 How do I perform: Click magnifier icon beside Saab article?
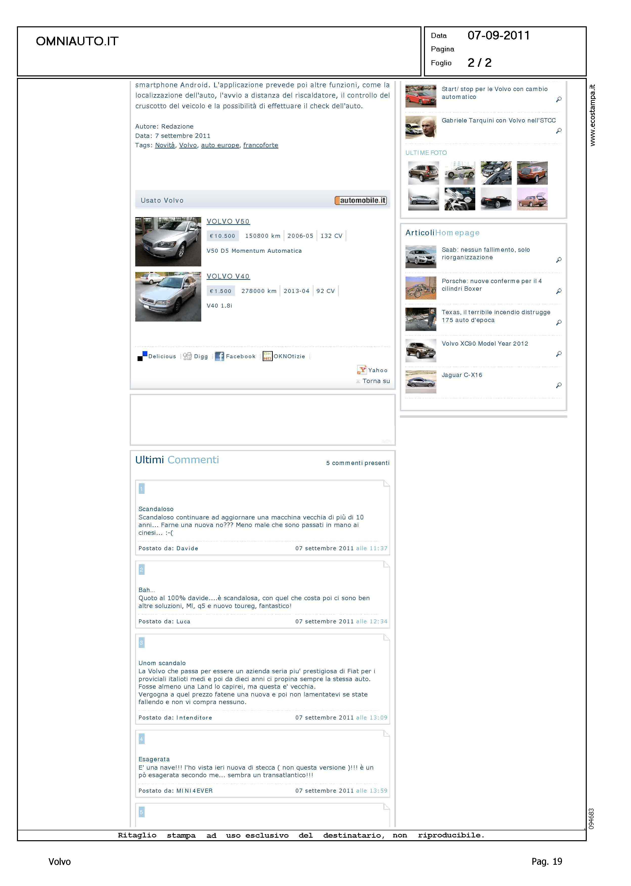(x=559, y=260)
